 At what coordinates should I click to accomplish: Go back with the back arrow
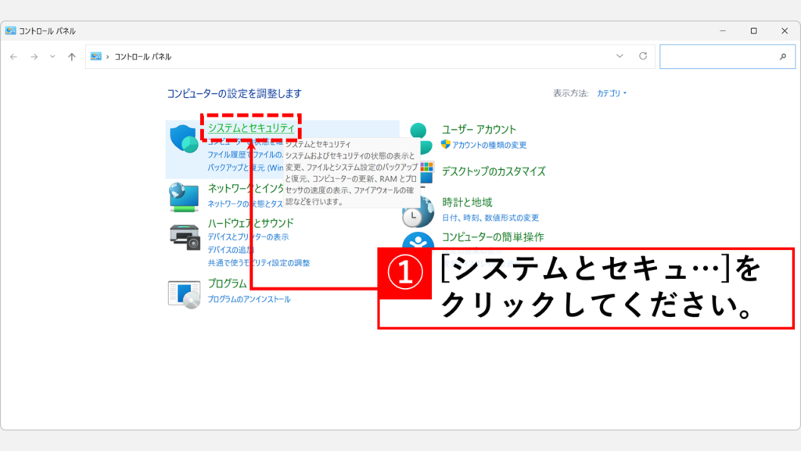[13, 56]
